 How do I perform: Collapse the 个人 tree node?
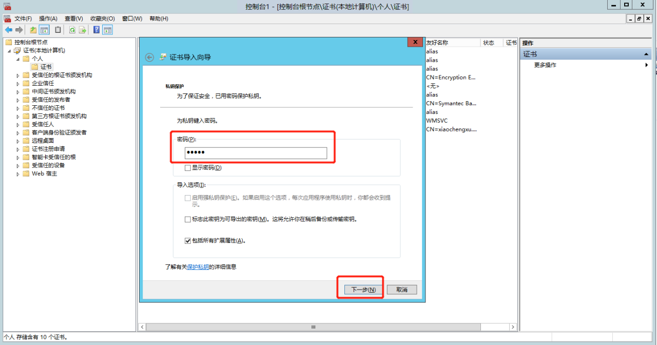18,59
